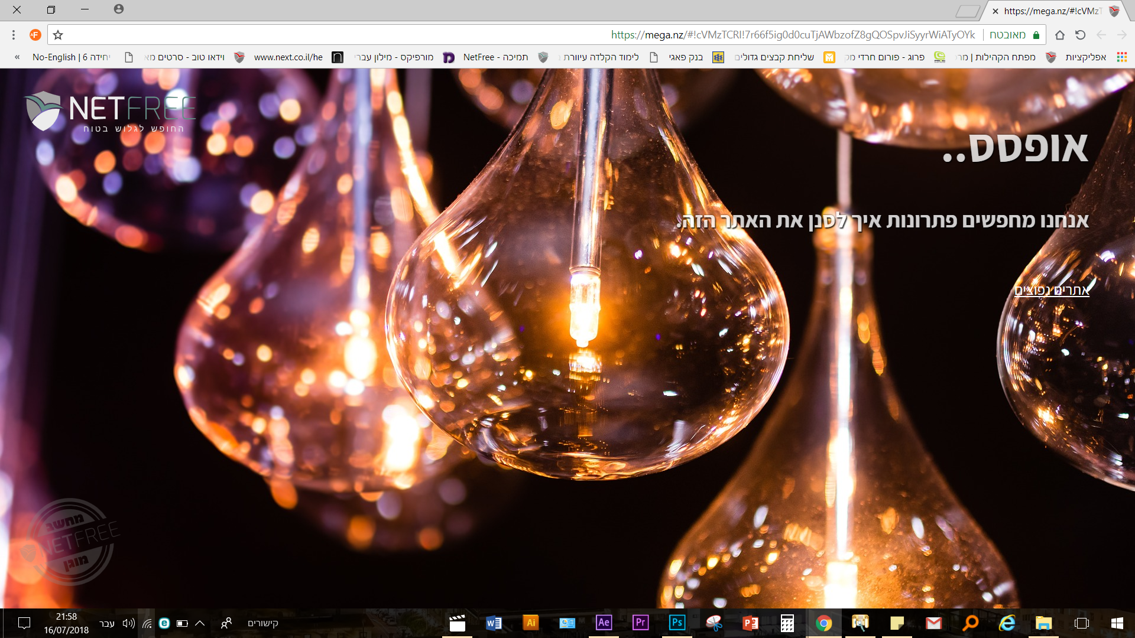
Task: Bookmark this page with the star icon
Action: click(58, 35)
